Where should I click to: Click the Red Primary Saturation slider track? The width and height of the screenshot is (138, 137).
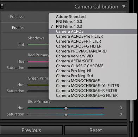coord(38,68)
